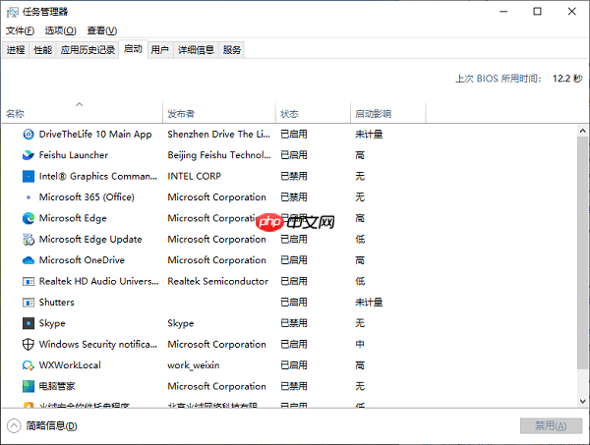Select the 启动 tab

click(133, 49)
